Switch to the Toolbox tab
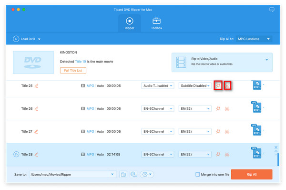Screen dimensions: 286x190 (x=156, y=23)
